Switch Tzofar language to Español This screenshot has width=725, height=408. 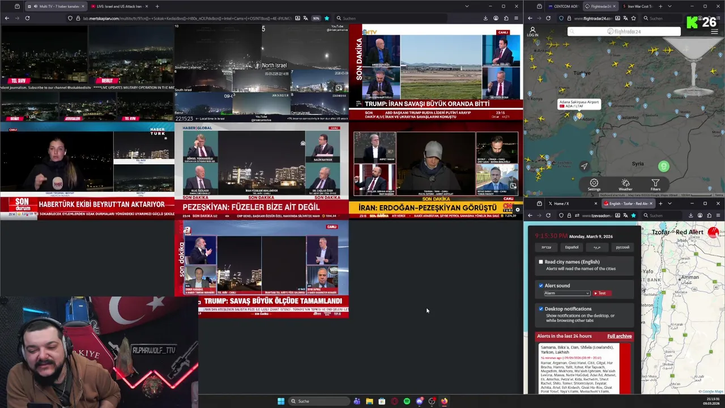[572, 247]
